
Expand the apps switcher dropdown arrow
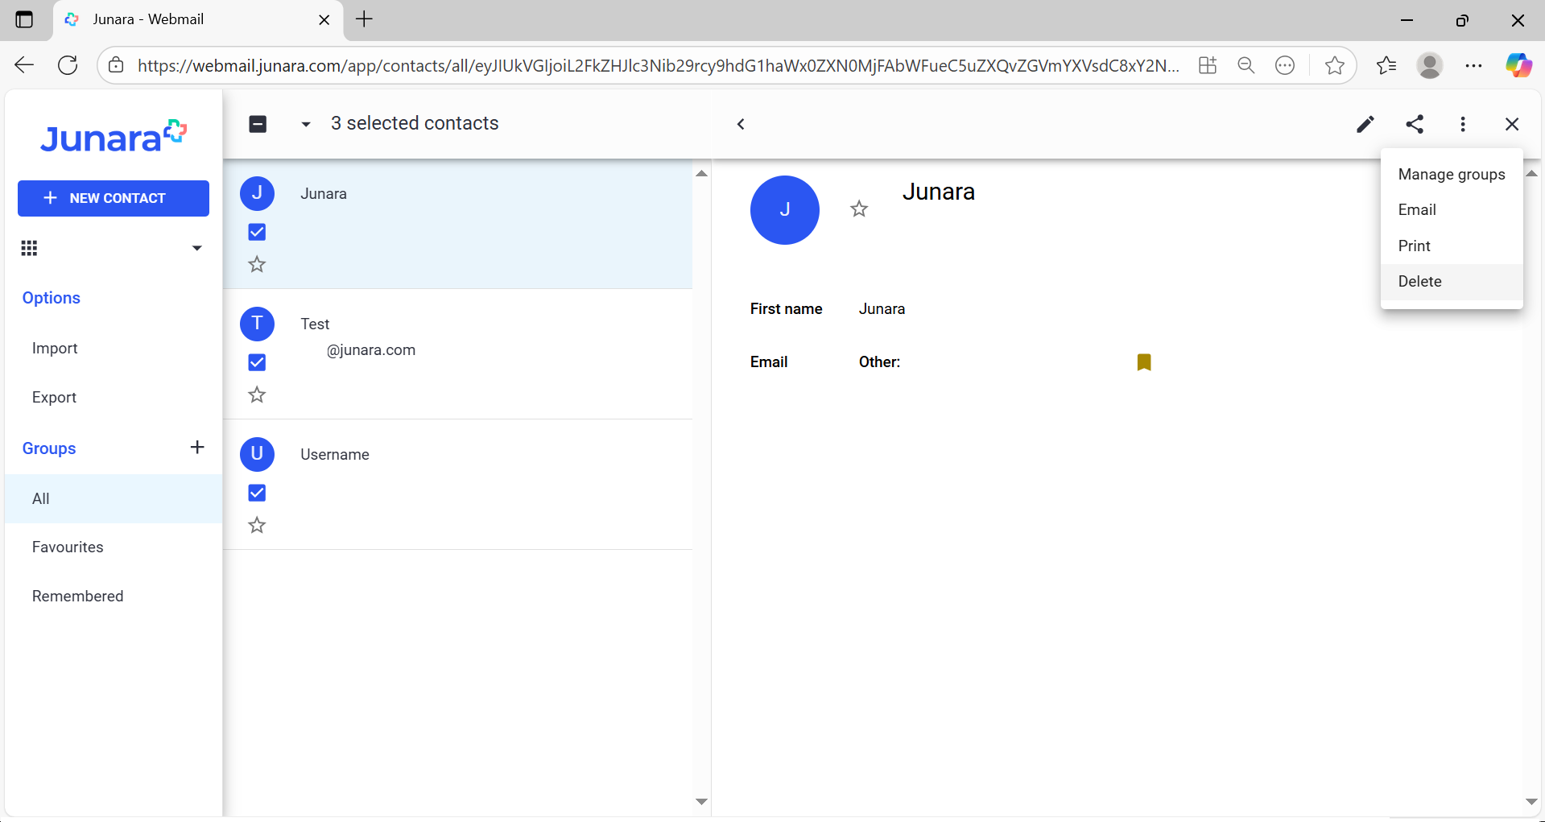(196, 248)
